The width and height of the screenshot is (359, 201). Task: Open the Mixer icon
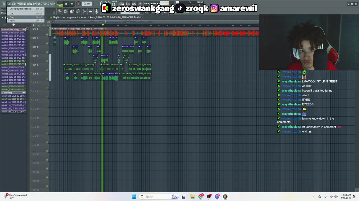click(84, 11)
